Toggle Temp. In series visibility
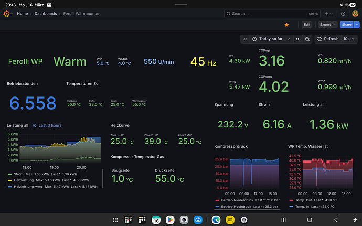Image resolution: width=362 pixels, height=226 pixels. (302, 207)
